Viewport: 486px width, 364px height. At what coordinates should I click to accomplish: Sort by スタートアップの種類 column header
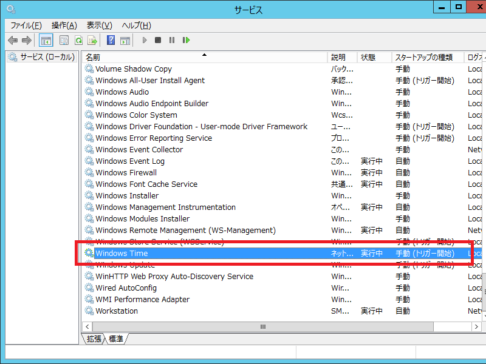428,57
